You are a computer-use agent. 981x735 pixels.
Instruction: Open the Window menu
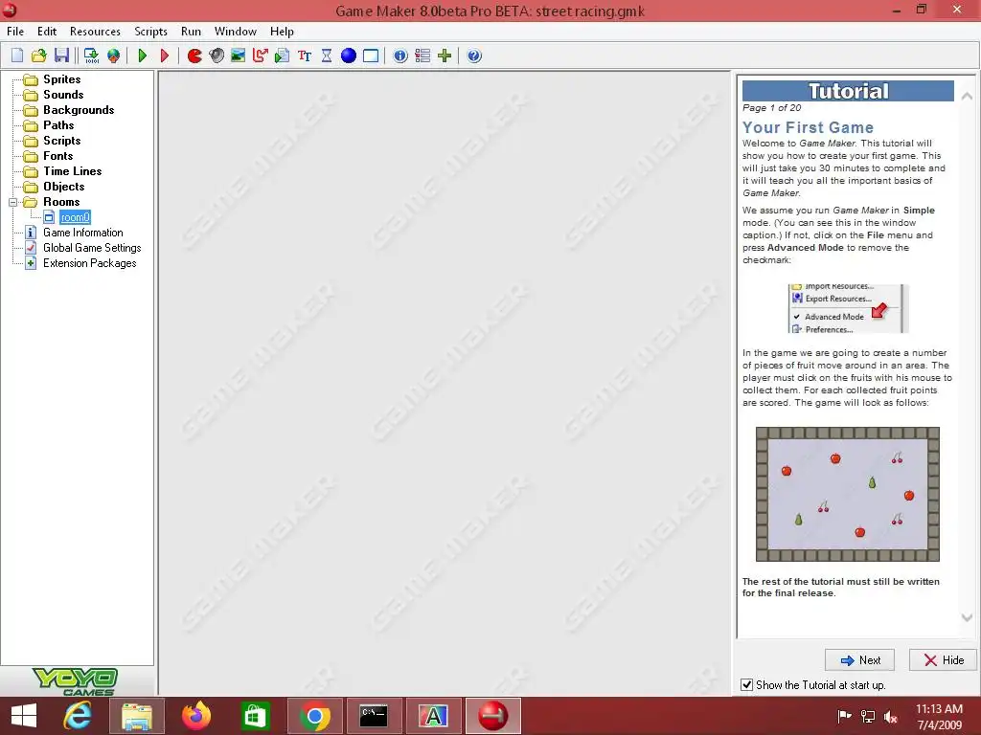[236, 32]
